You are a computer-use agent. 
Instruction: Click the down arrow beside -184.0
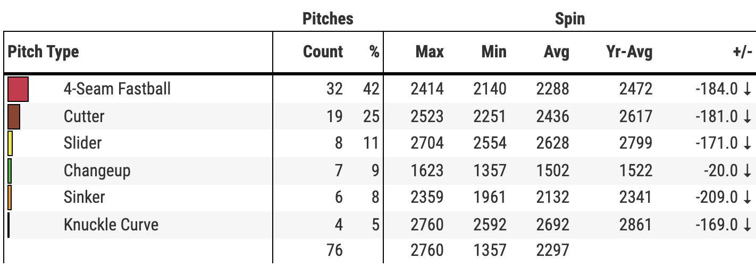pos(747,89)
